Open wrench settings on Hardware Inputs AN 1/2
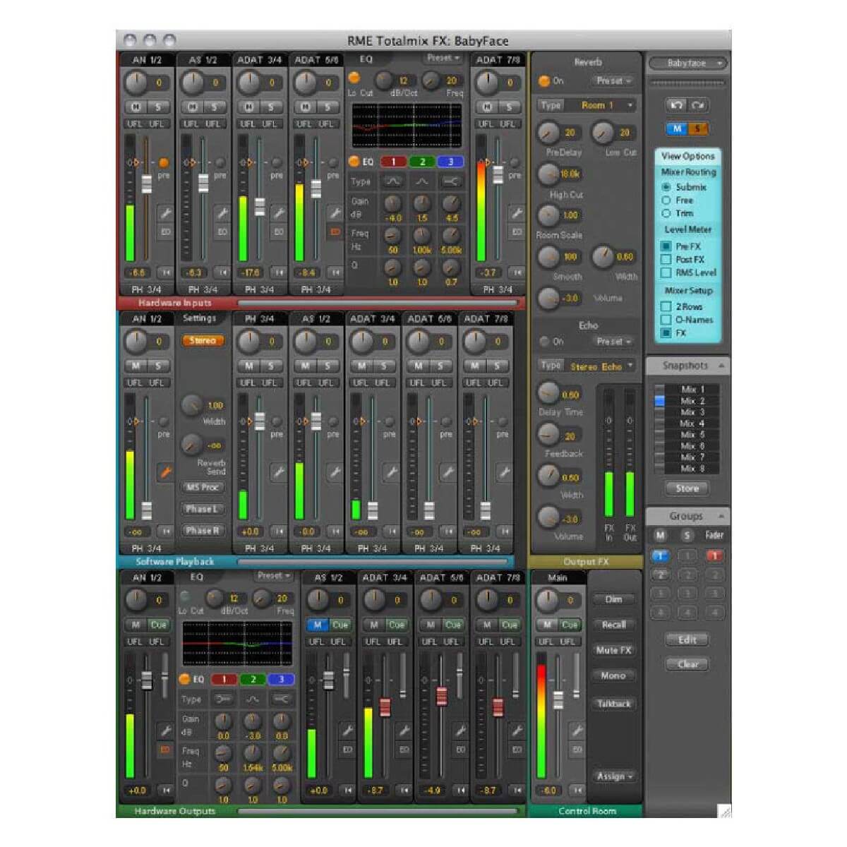Image resolution: width=847 pixels, height=847 pixels. click(x=165, y=212)
